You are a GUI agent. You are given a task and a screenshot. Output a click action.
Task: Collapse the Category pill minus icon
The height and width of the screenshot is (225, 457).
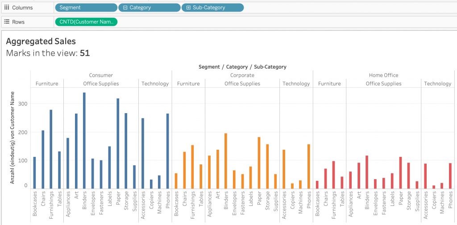coord(125,8)
